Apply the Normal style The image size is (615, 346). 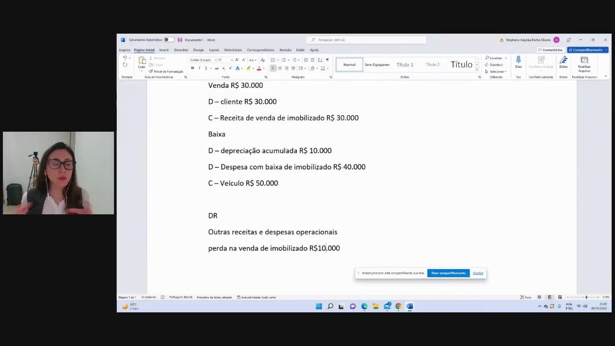pyautogui.click(x=349, y=64)
